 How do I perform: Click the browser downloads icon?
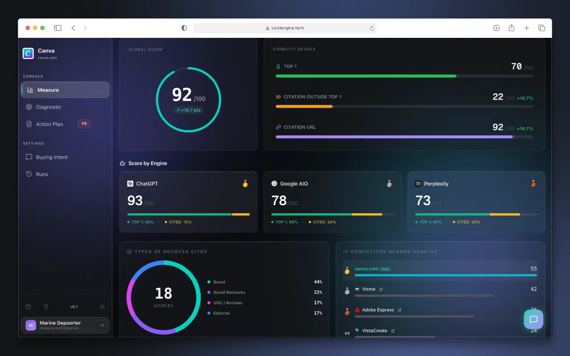(x=497, y=28)
